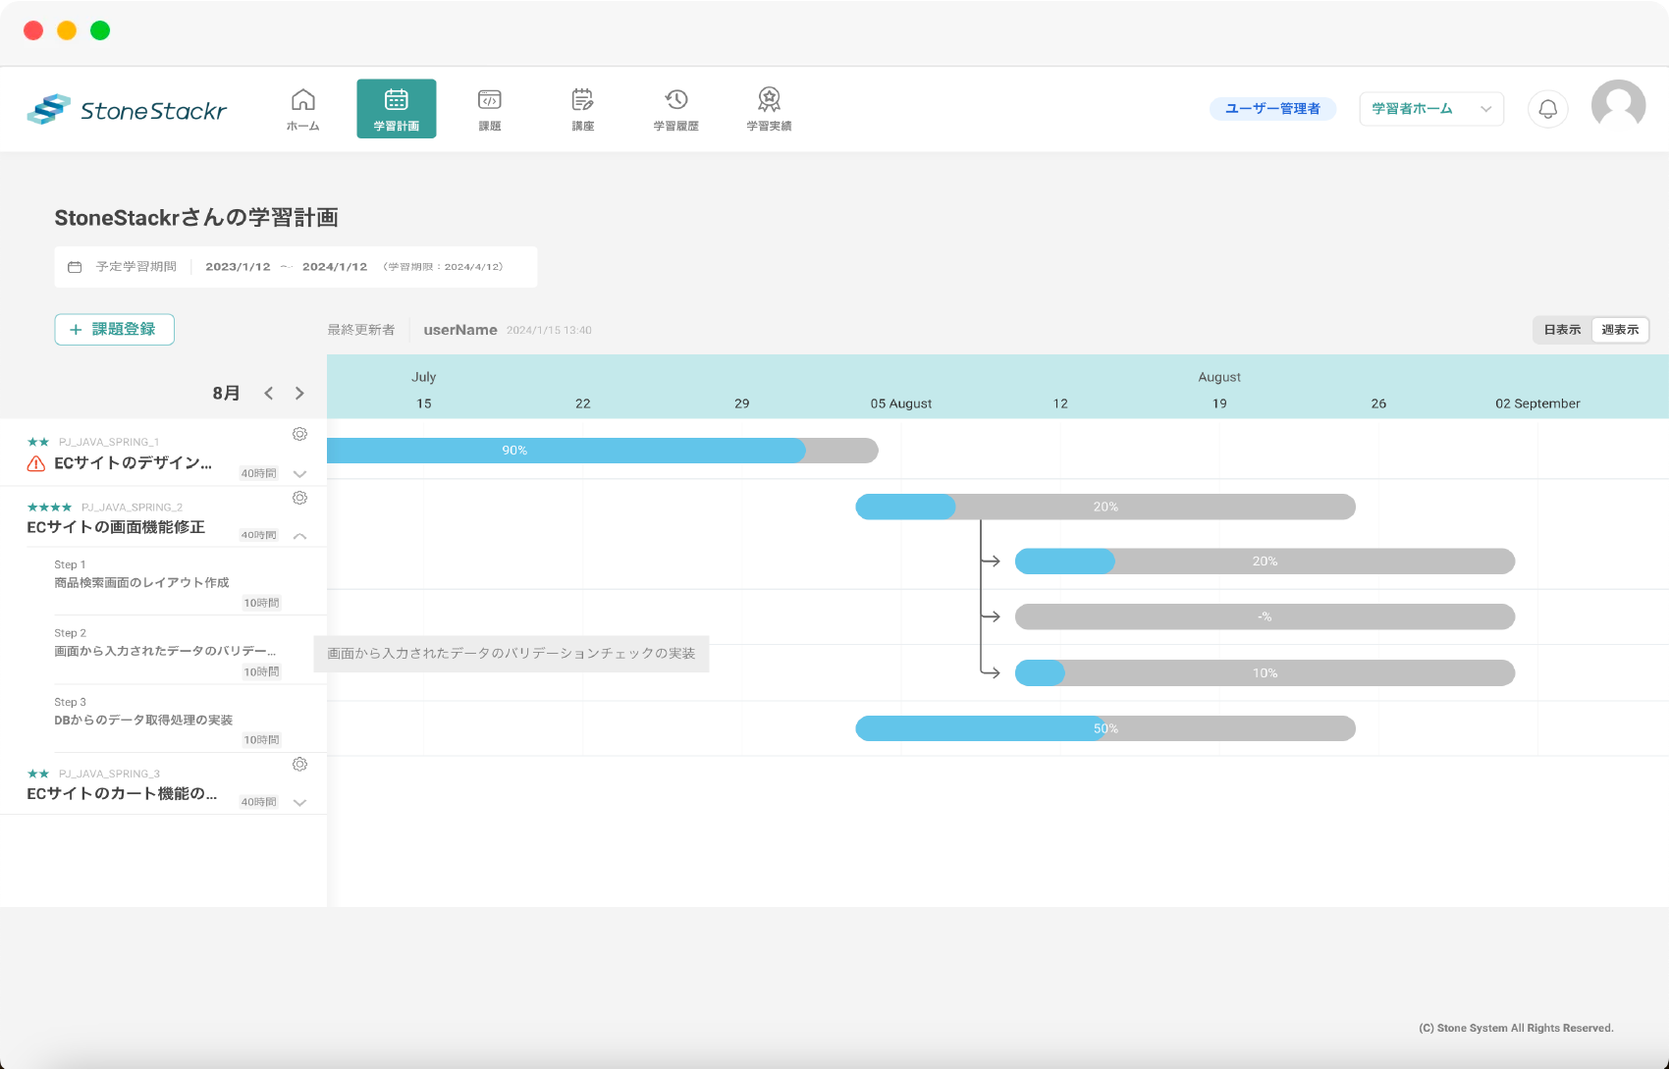Click the end date 2024/1/12
The width and height of the screenshot is (1670, 1070).
335,267
